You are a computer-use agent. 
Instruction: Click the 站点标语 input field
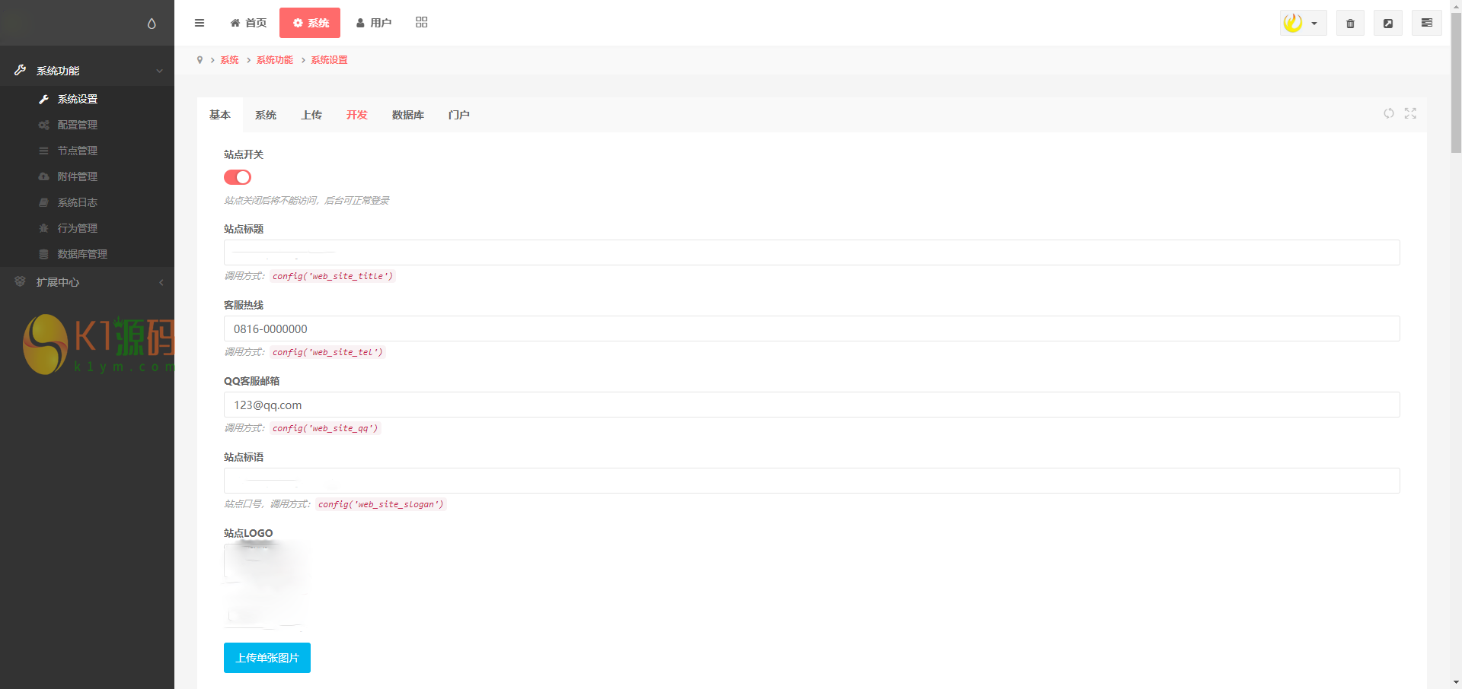812,481
